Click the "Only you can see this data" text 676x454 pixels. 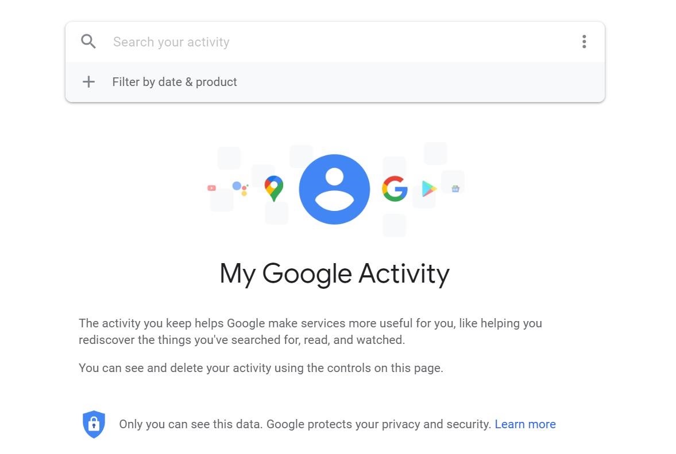point(305,424)
